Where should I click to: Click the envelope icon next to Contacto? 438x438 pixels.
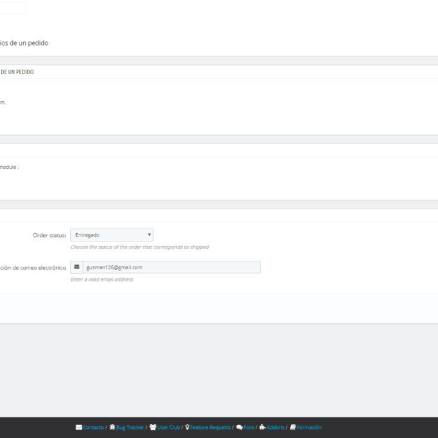pyautogui.click(x=79, y=428)
